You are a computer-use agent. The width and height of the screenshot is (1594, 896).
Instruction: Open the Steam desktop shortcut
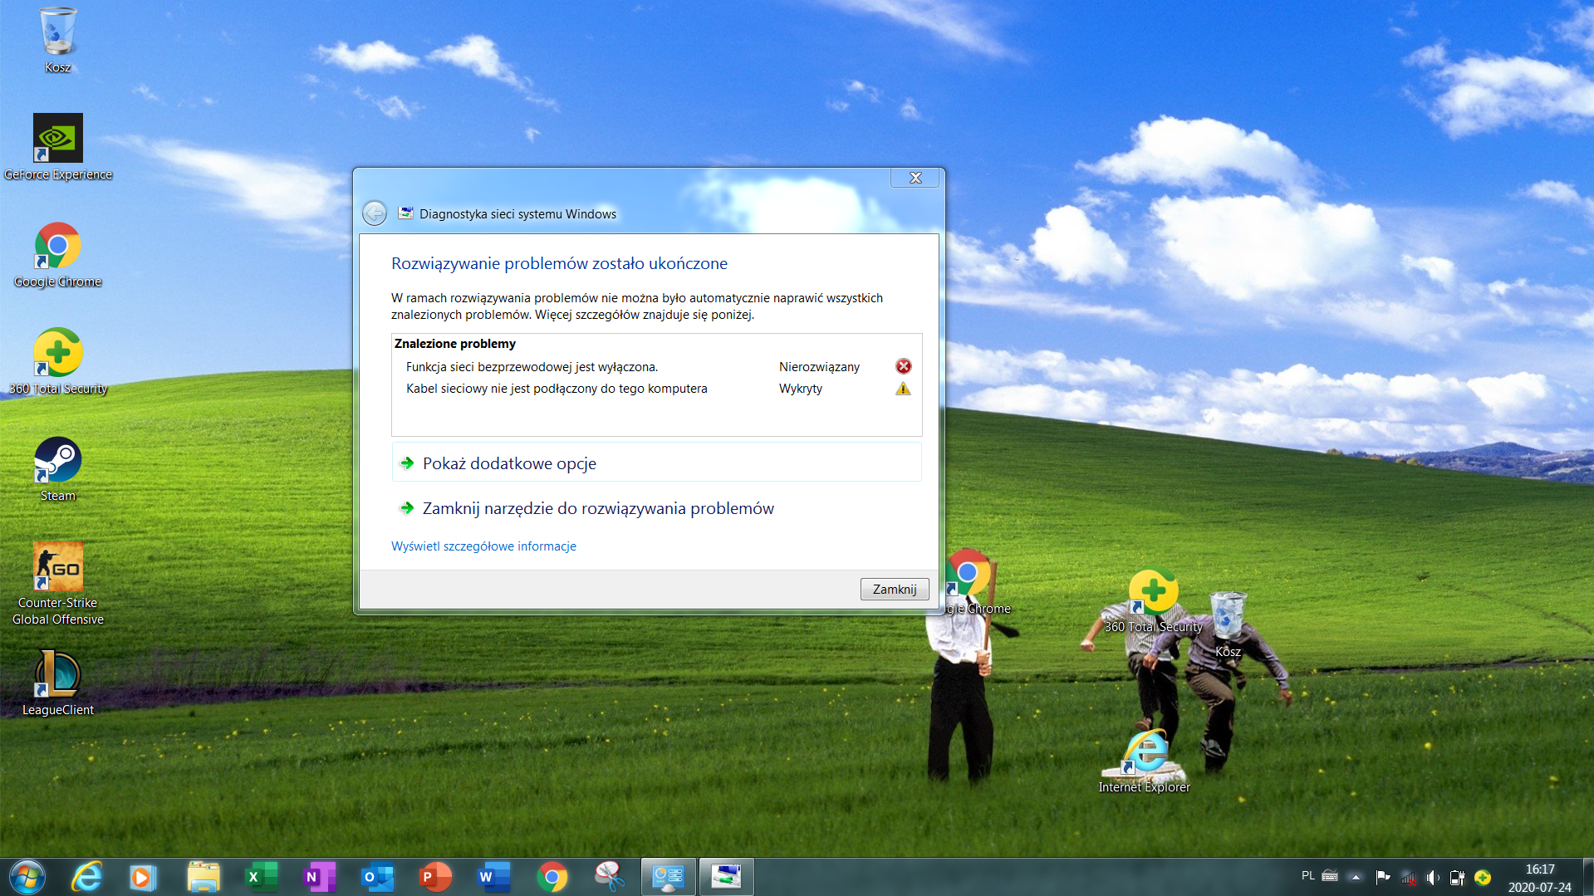tap(57, 469)
